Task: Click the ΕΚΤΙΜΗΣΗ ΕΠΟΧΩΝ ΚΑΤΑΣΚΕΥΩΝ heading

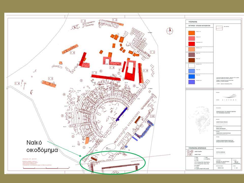Action: tap(199, 25)
